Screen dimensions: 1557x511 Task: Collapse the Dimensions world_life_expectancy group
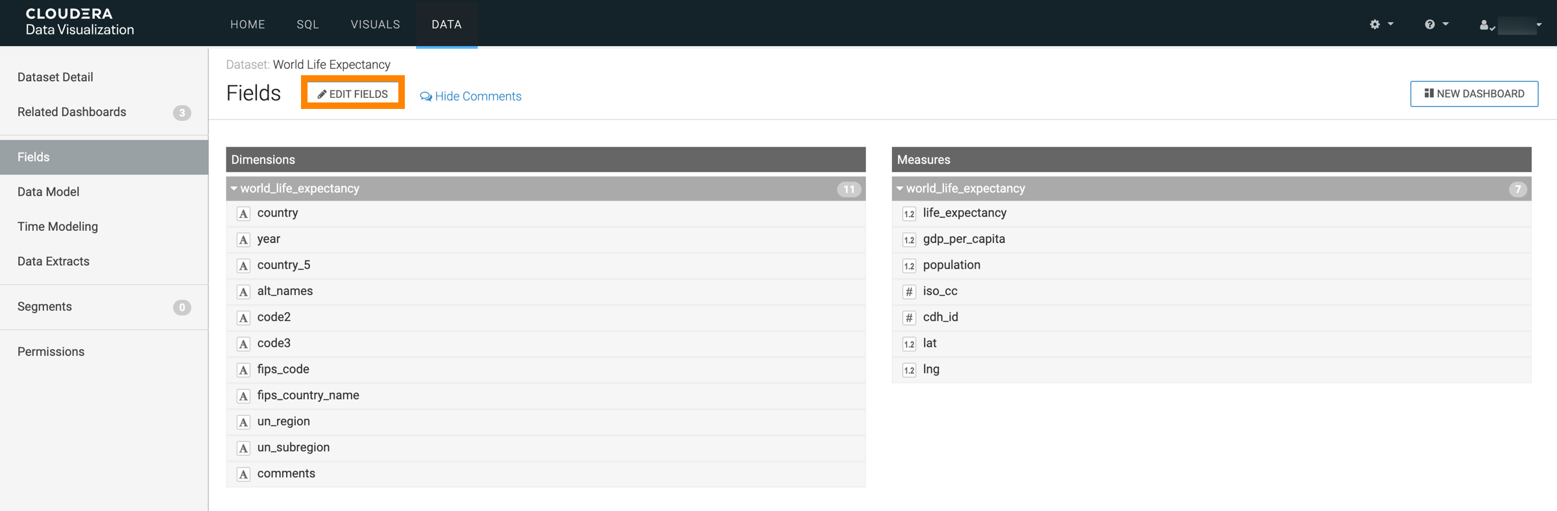click(x=234, y=189)
